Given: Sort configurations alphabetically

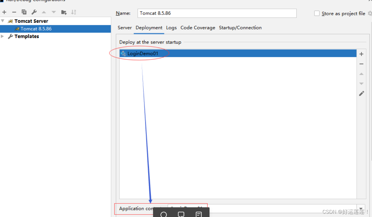Looking at the screenshot, I should [x=74, y=12].
